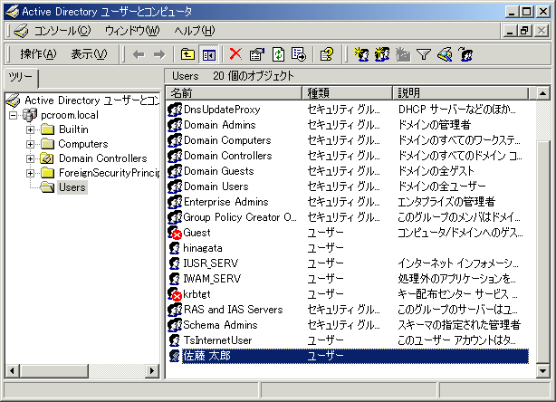Click the red X Delete toolbar icon
The width and height of the screenshot is (556, 402).
point(235,54)
